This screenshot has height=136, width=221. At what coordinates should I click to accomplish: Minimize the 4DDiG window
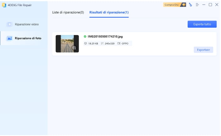tap(204, 5)
